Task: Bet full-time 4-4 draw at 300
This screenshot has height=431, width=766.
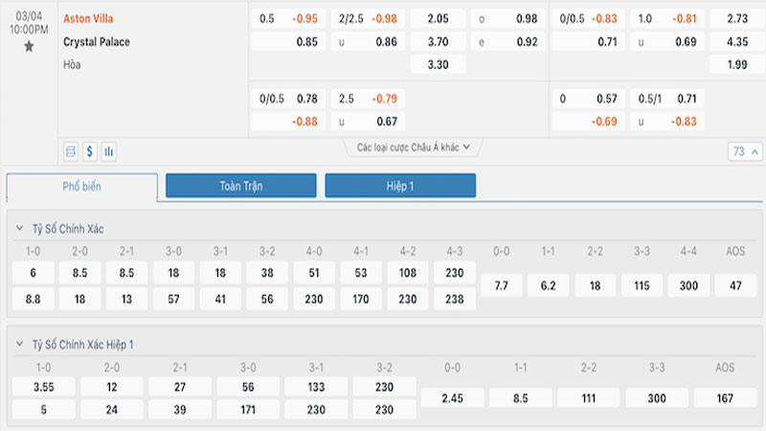Action: click(x=688, y=285)
